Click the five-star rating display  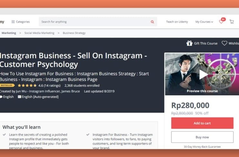click(27, 86)
